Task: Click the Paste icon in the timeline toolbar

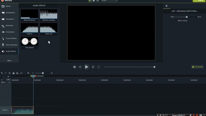Action: click(17, 73)
